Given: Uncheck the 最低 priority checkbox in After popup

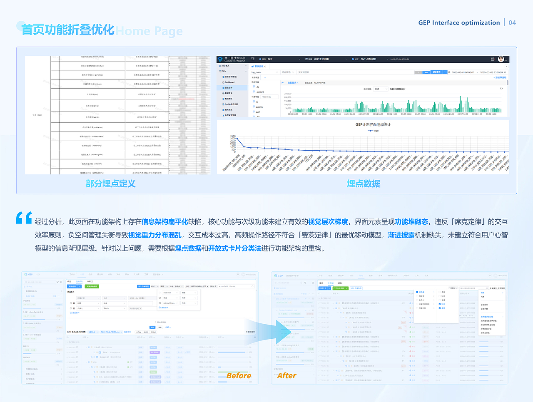Looking at the screenshot, I should point(440,308).
